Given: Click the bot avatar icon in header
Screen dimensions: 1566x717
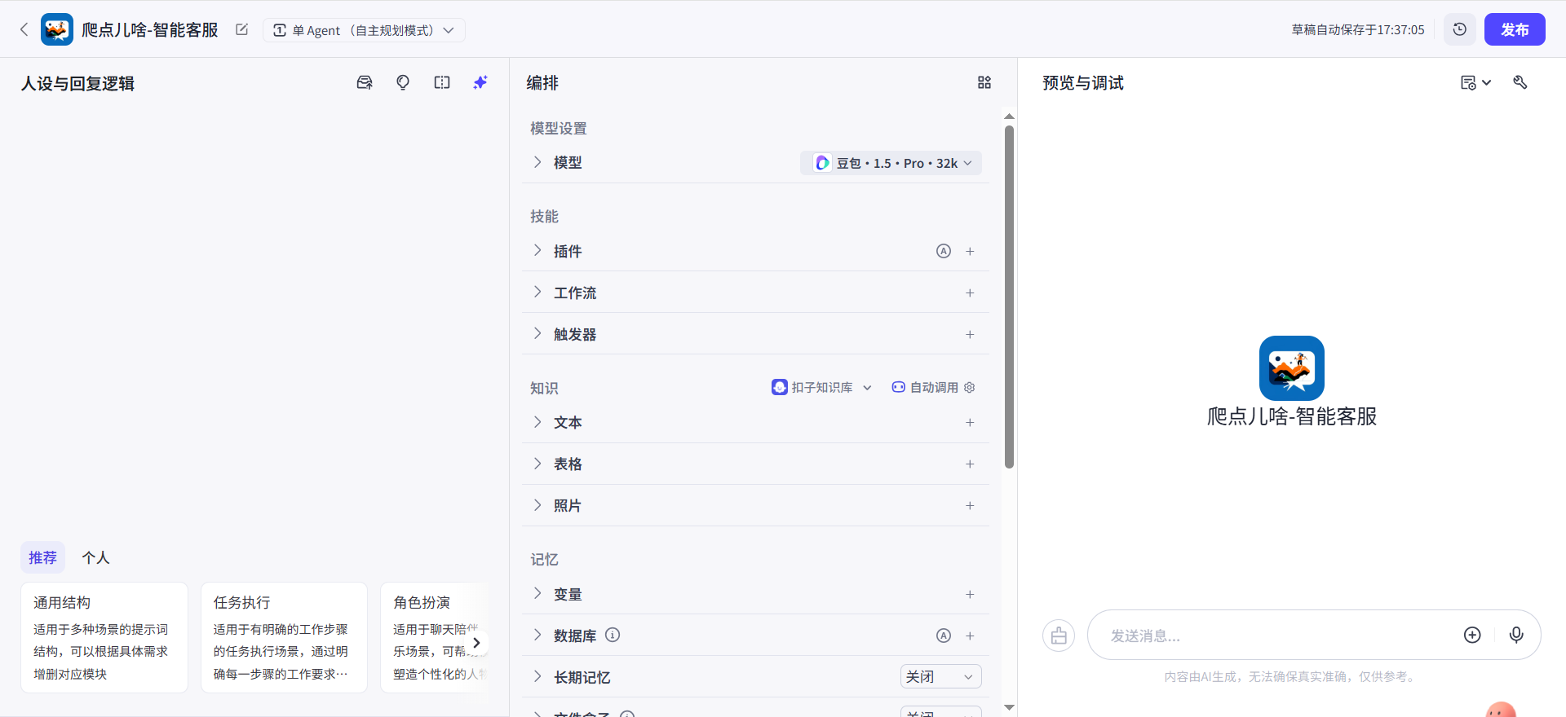Looking at the screenshot, I should (57, 29).
